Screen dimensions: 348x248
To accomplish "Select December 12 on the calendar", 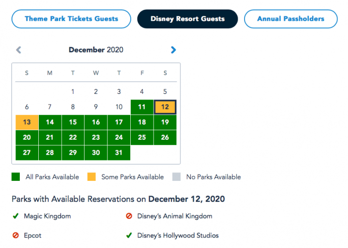I will pos(165,107).
